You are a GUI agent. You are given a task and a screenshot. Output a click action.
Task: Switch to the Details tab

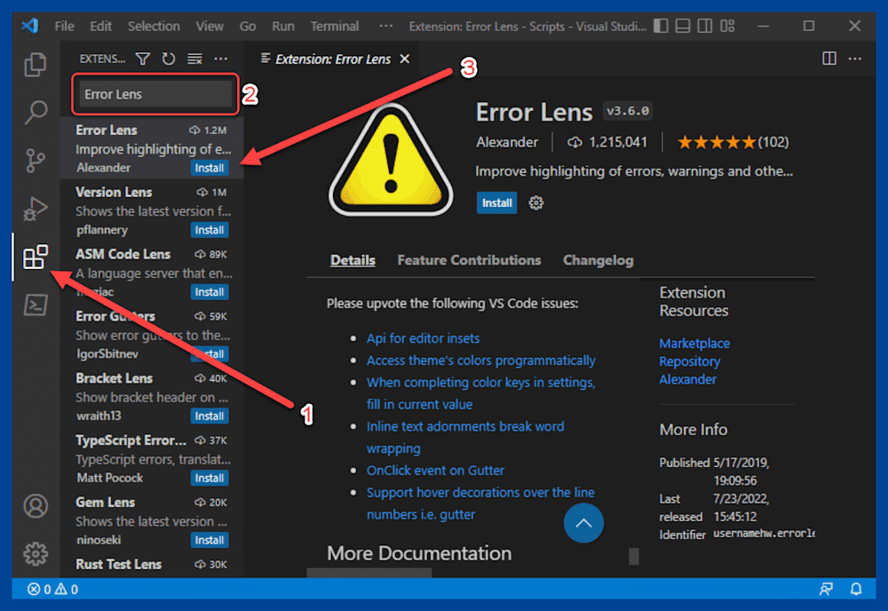coord(353,260)
